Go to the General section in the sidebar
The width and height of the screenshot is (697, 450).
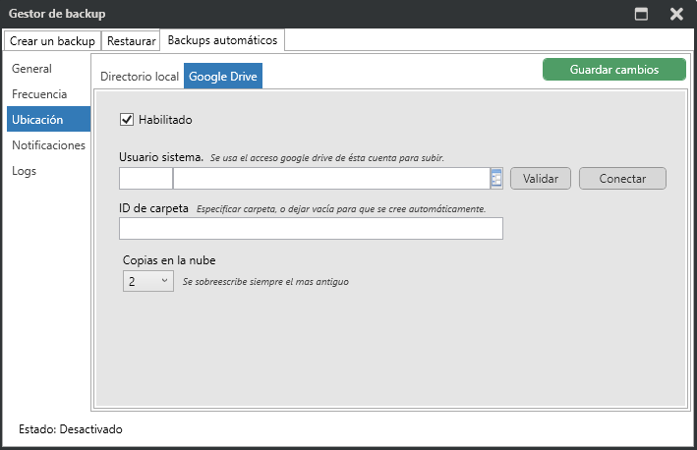tap(32, 69)
